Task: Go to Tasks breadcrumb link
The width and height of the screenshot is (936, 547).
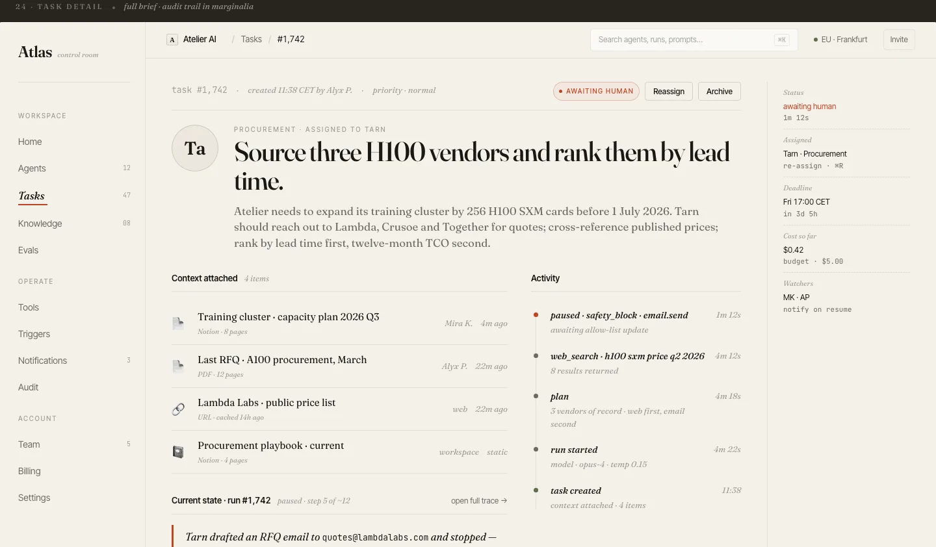Action: pos(252,40)
